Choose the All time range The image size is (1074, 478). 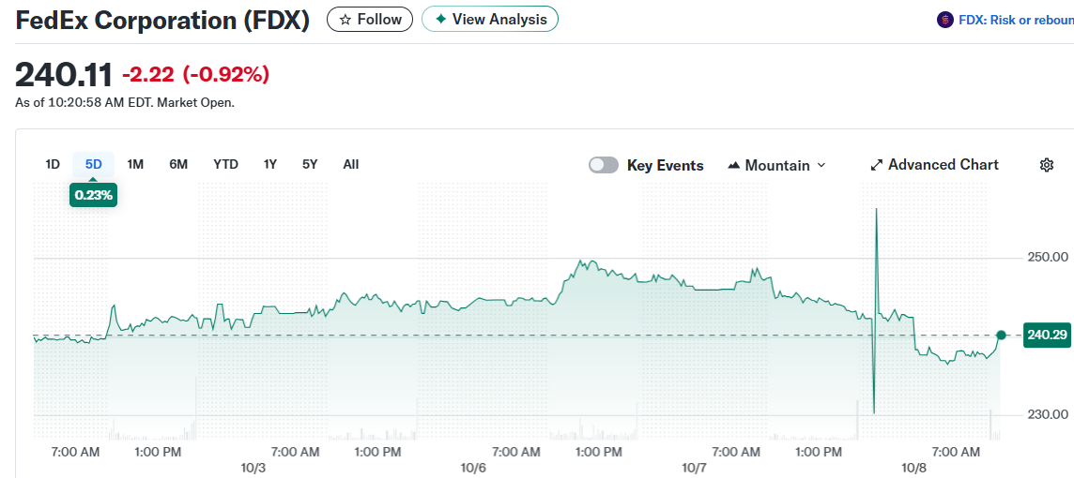coord(350,164)
